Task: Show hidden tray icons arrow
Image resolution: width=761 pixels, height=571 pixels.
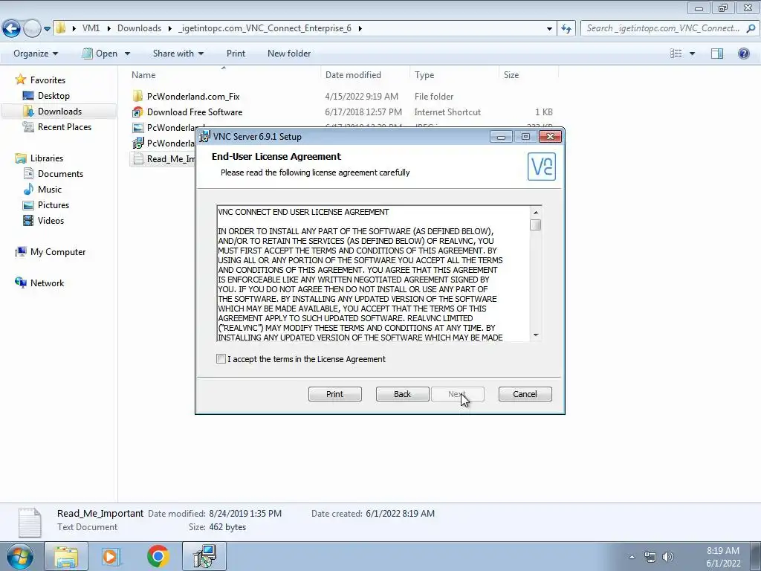Action: point(632,557)
